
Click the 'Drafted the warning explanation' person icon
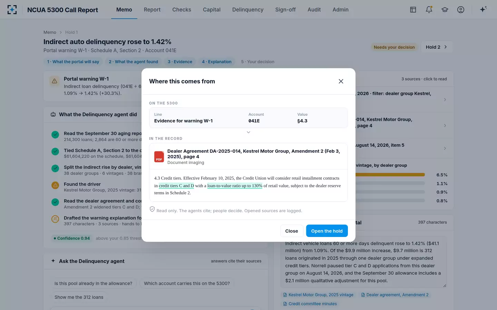55,219
